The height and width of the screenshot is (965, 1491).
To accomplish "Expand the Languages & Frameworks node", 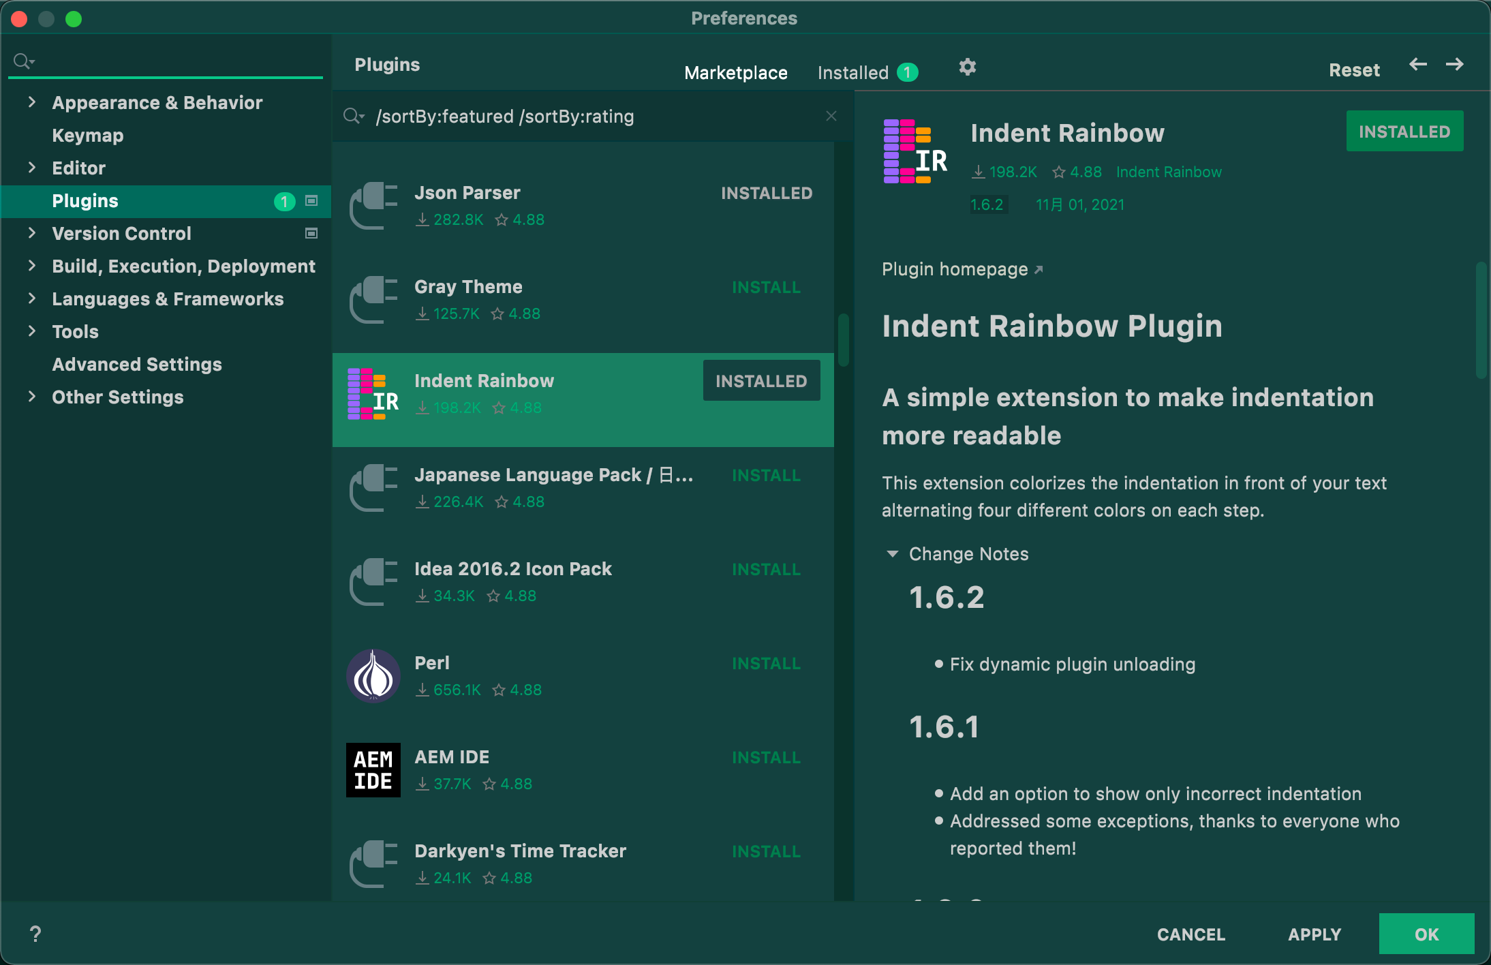I will 31,298.
